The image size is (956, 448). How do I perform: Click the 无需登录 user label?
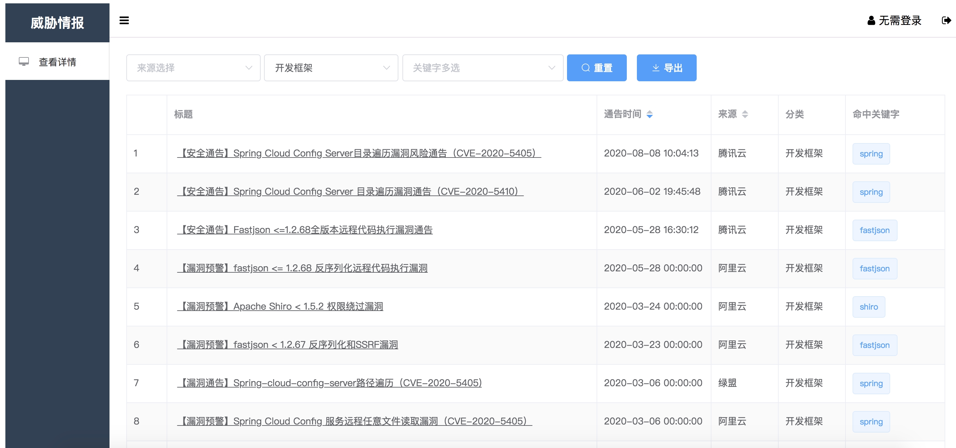coord(900,20)
